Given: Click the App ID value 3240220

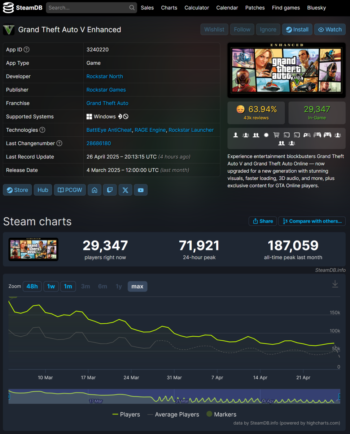Looking at the screenshot, I should click(x=97, y=50).
